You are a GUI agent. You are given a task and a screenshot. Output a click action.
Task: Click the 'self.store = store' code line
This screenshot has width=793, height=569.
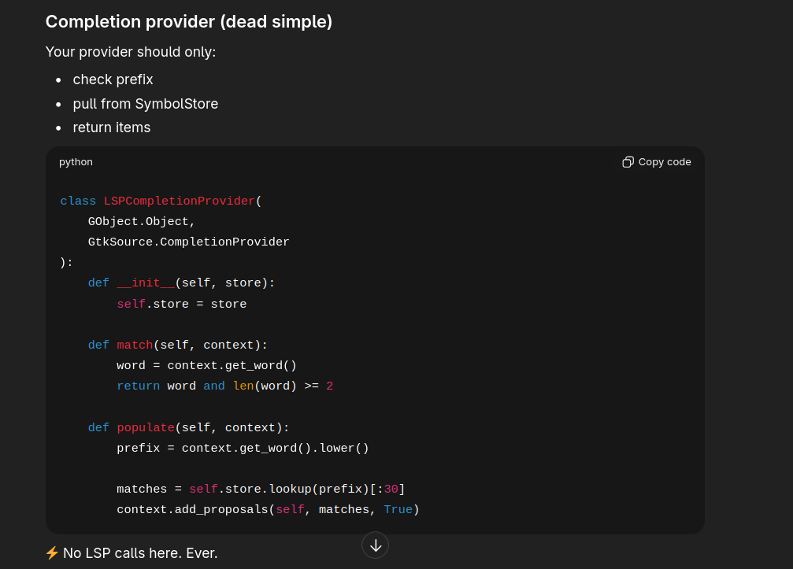(181, 305)
